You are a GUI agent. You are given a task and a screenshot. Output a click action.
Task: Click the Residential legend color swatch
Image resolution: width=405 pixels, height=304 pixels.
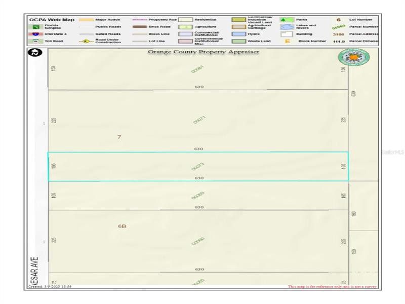(x=185, y=20)
